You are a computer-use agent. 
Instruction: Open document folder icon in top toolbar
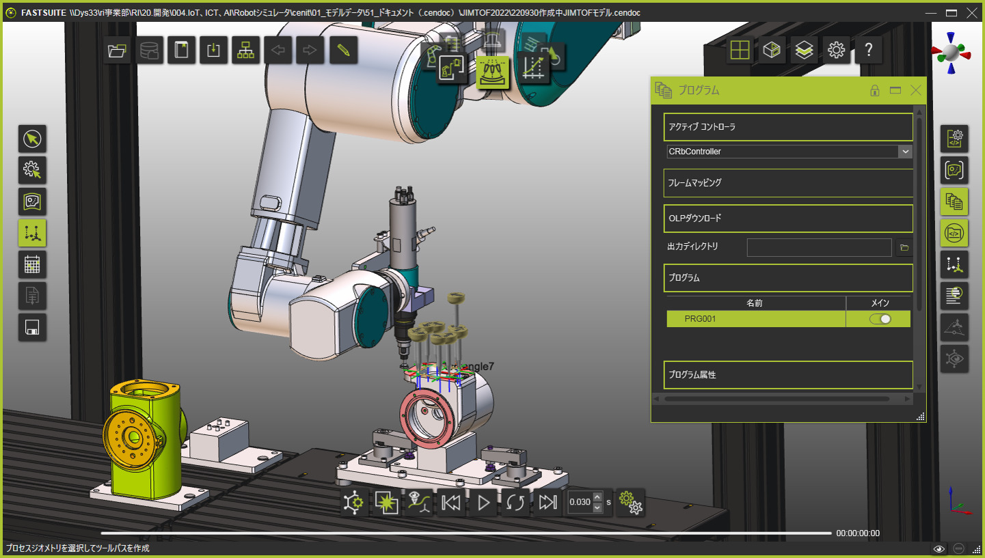click(118, 51)
